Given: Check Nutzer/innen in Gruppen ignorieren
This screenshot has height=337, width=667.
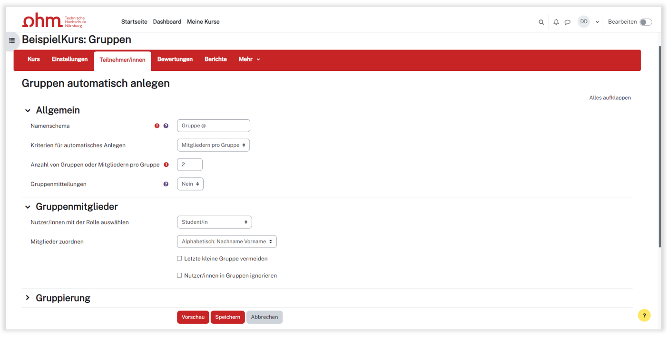Looking at the screenshot, I should pos(179,275).
